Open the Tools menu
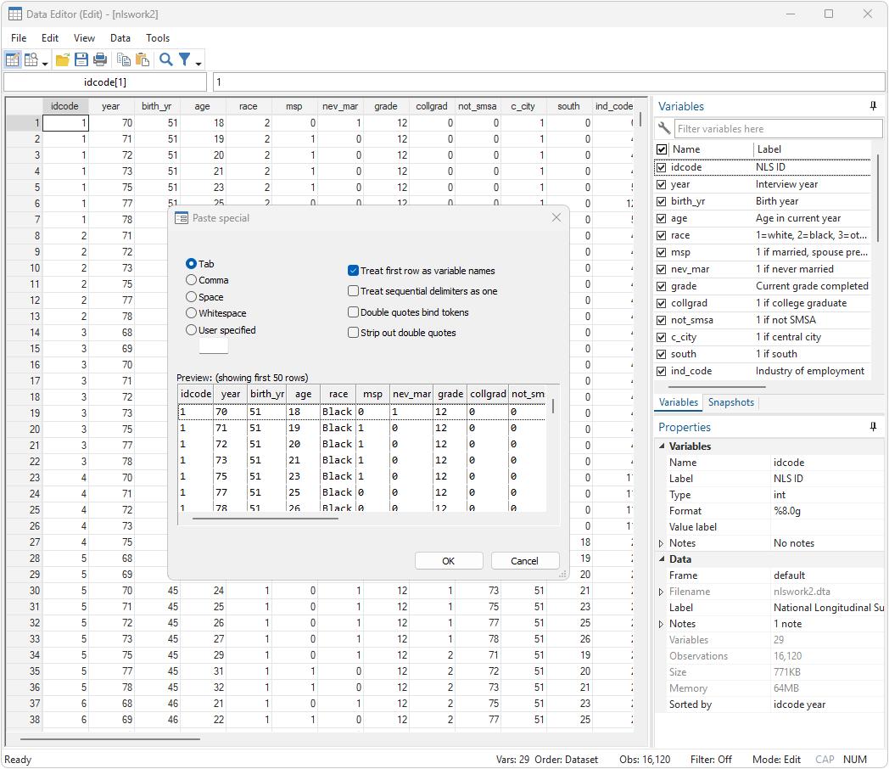The width and height of the screenshot is (889, 769). pos(158,38)
